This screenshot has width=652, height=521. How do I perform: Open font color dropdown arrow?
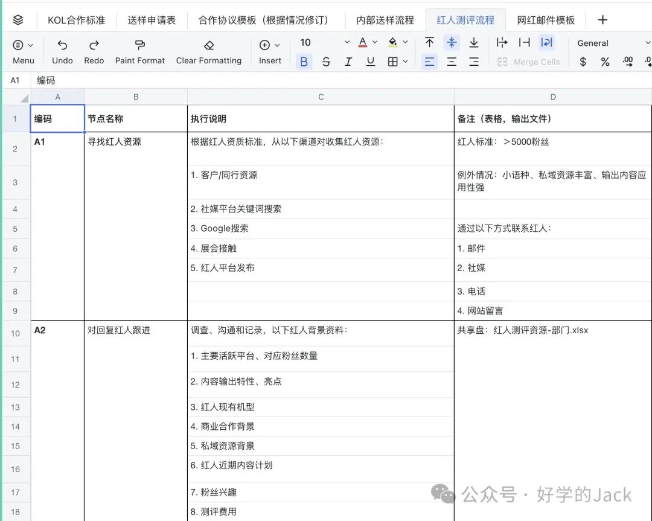375,42
